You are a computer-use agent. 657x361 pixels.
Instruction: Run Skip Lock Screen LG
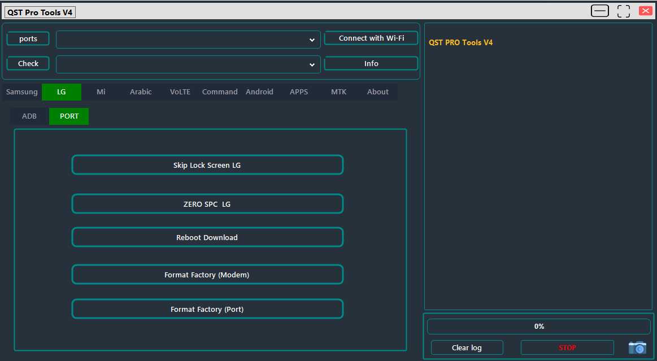(207, 165)
